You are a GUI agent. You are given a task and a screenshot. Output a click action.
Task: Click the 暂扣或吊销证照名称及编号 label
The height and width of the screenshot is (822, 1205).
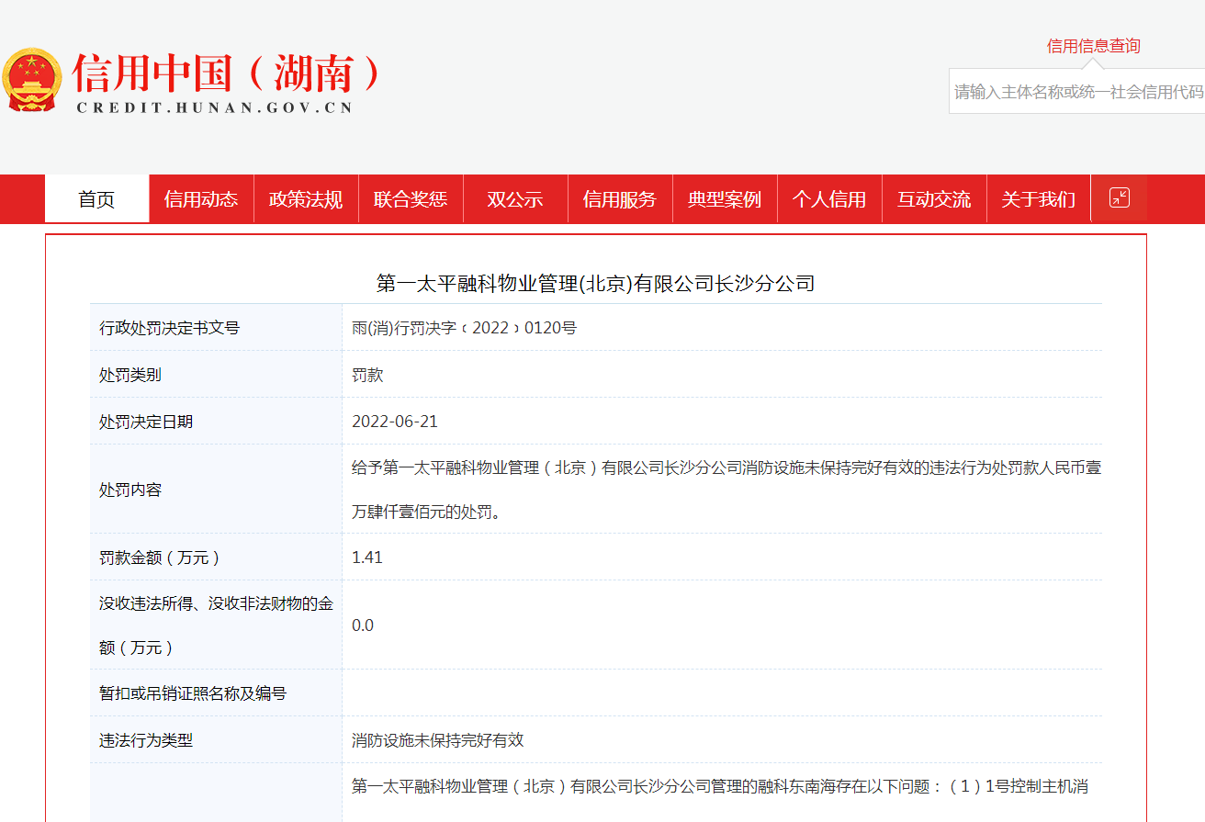[193, 693]
